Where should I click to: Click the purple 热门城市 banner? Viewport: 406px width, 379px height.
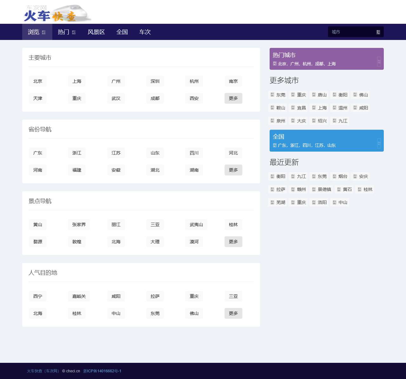[327, 59]
